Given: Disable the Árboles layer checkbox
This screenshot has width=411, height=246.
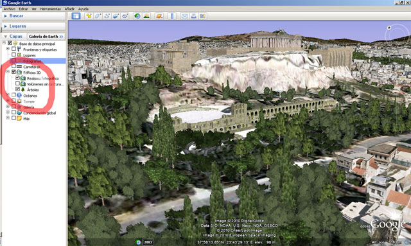Looking at the screenshot, I should [17, 89].
